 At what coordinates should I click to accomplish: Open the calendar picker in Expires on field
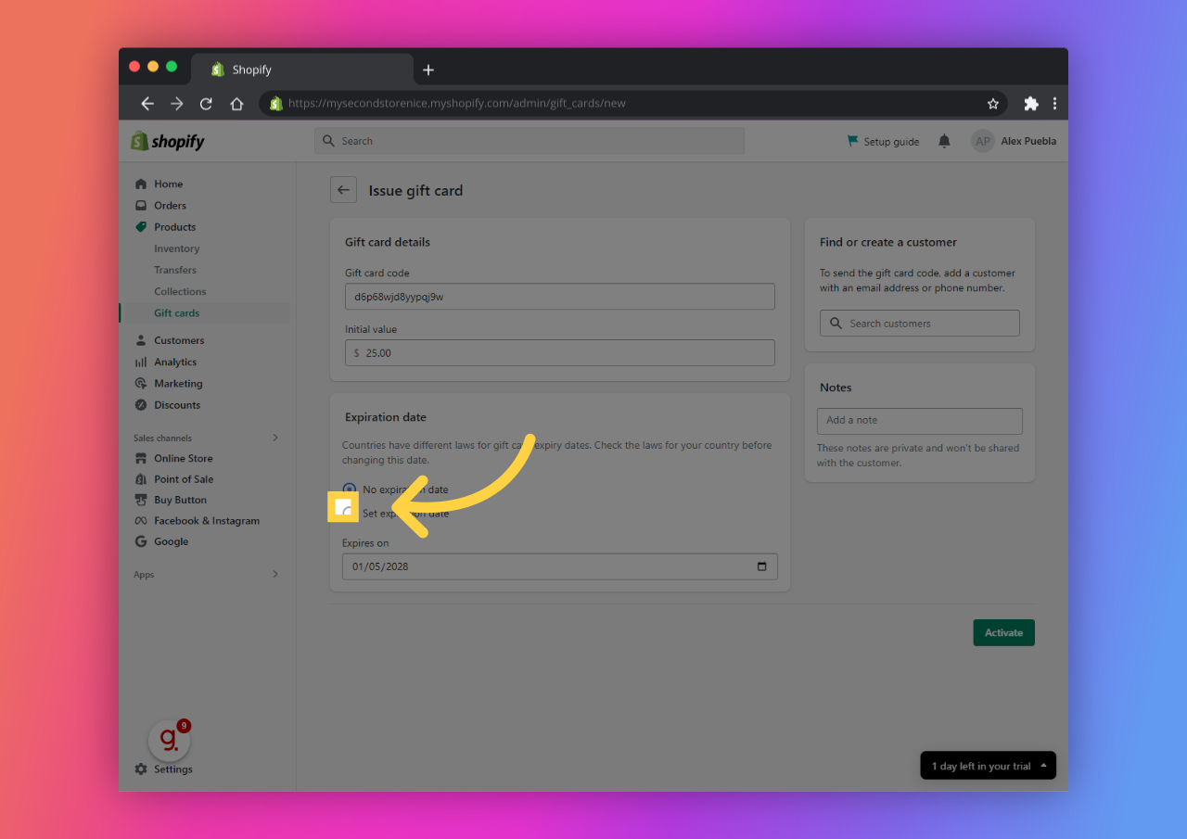[x=762, y=566]
